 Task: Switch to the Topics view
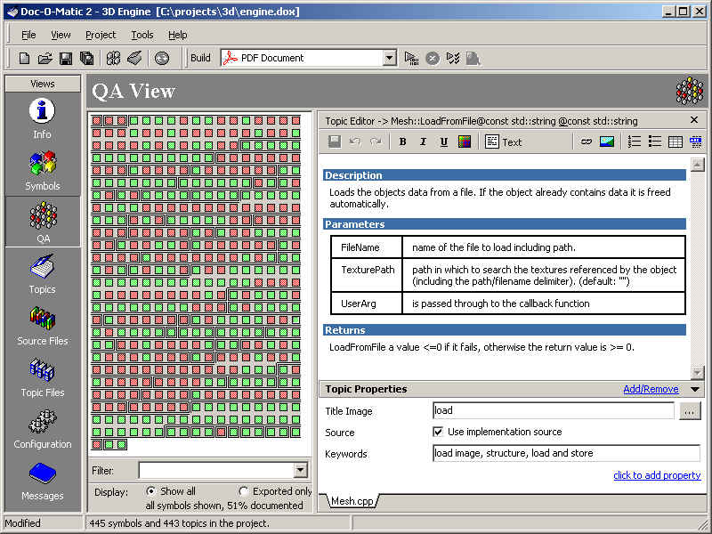(42, 274)
